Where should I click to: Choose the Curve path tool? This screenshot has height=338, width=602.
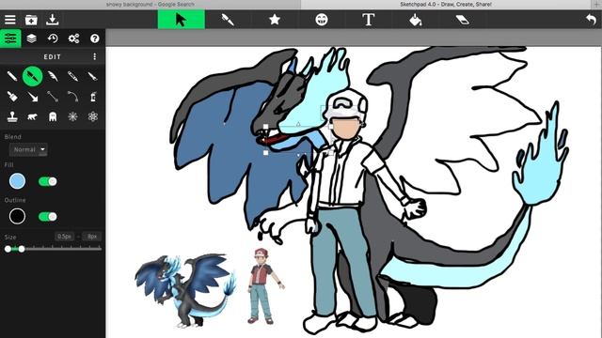coord(72,97)
